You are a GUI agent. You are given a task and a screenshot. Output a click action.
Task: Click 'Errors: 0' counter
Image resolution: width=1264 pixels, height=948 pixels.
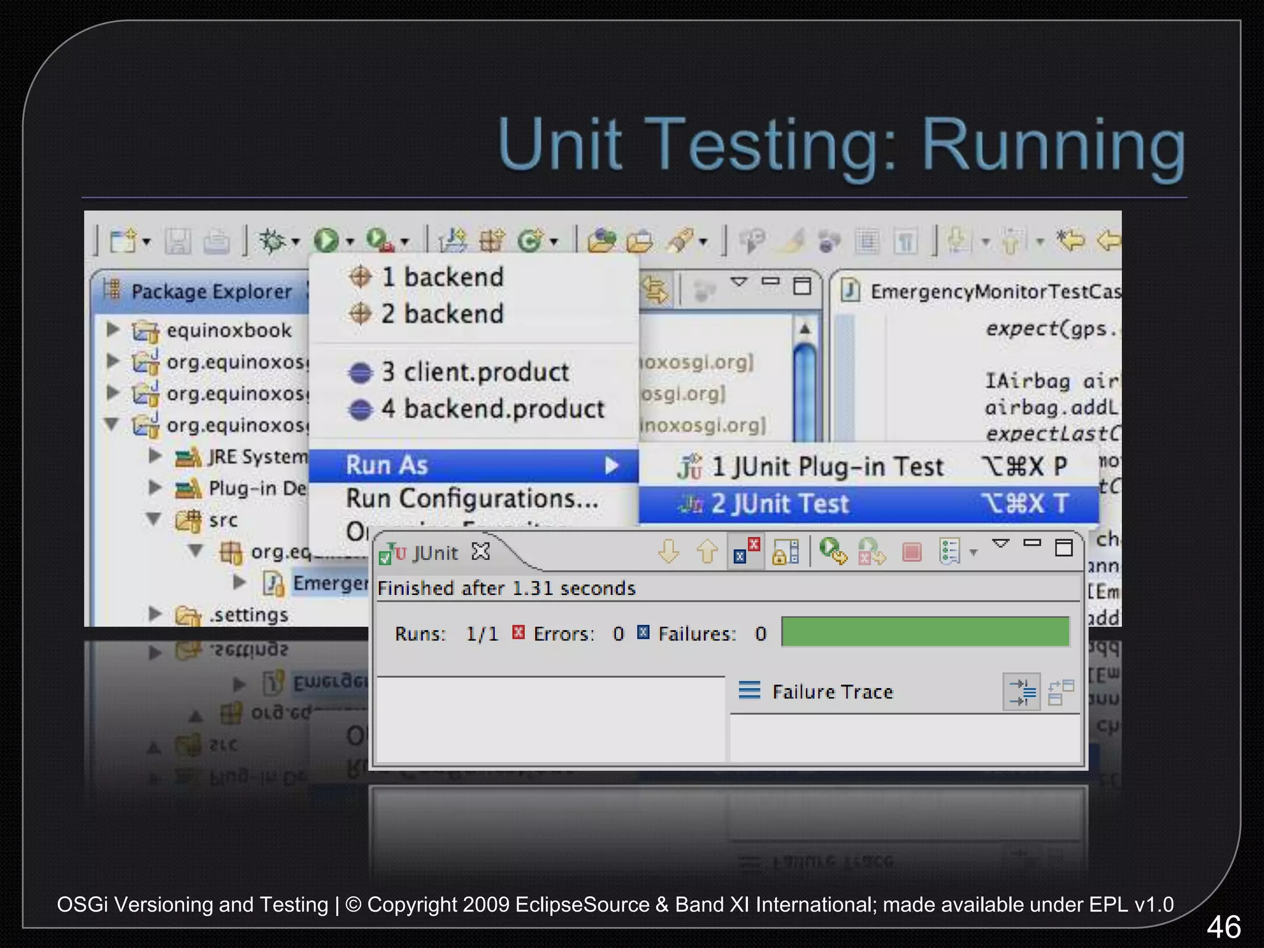pyautogui.click(x=568, y=634)
